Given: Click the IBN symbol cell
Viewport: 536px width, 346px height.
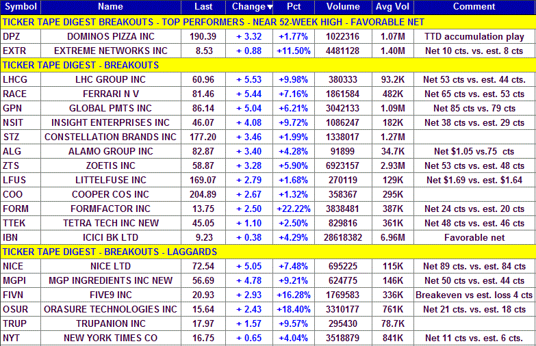Looking at the screenshot, I should click(x=21, y=237).
